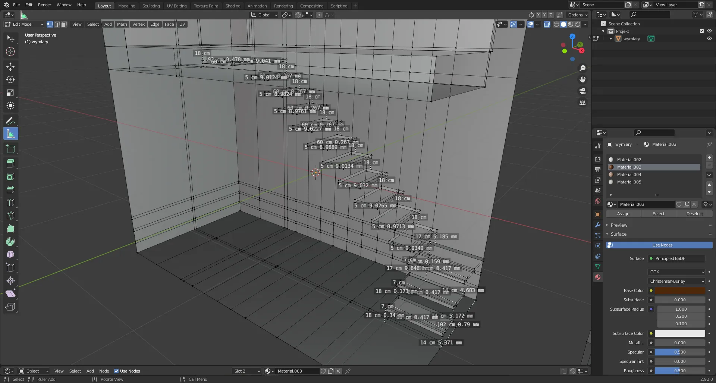Select the Add Cube tool
Screen dimensions: 716x383
(x=10, y=149)
